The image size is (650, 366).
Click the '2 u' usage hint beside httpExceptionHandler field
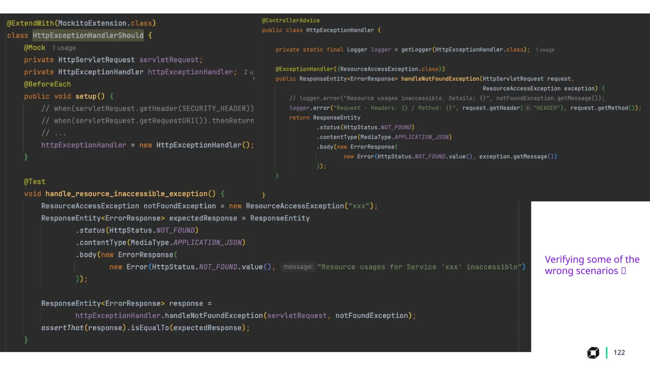[x=248, y=72]
